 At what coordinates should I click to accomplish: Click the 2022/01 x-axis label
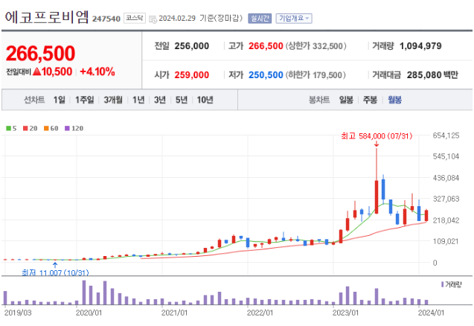click(260, 313)
